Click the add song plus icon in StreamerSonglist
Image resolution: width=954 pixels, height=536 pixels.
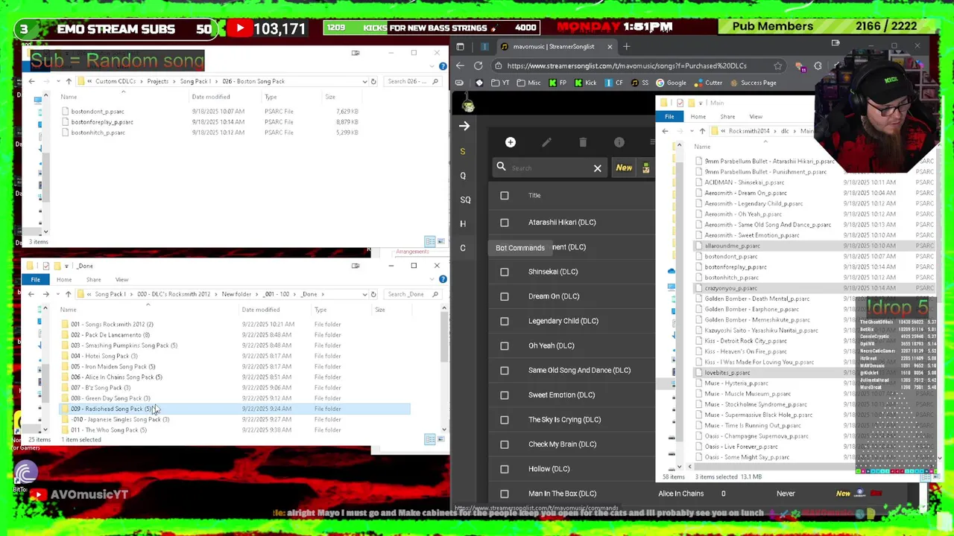511,142
